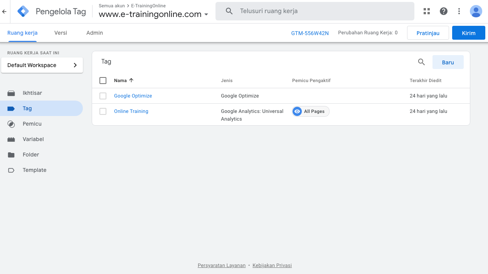Open the three-dot more options menu

tap(459, 11)
